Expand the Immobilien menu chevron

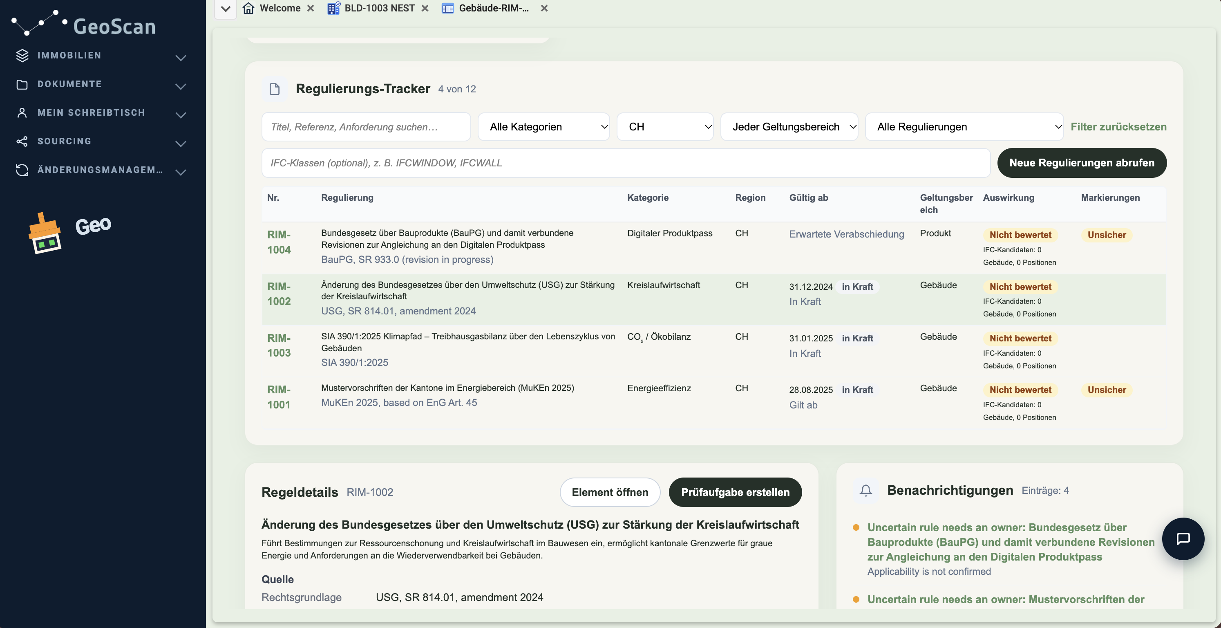[181, 58]
